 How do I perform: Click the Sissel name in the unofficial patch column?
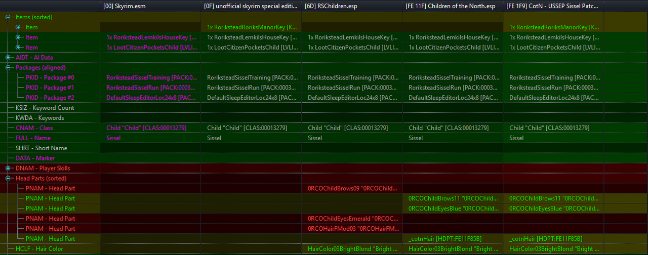214,138
